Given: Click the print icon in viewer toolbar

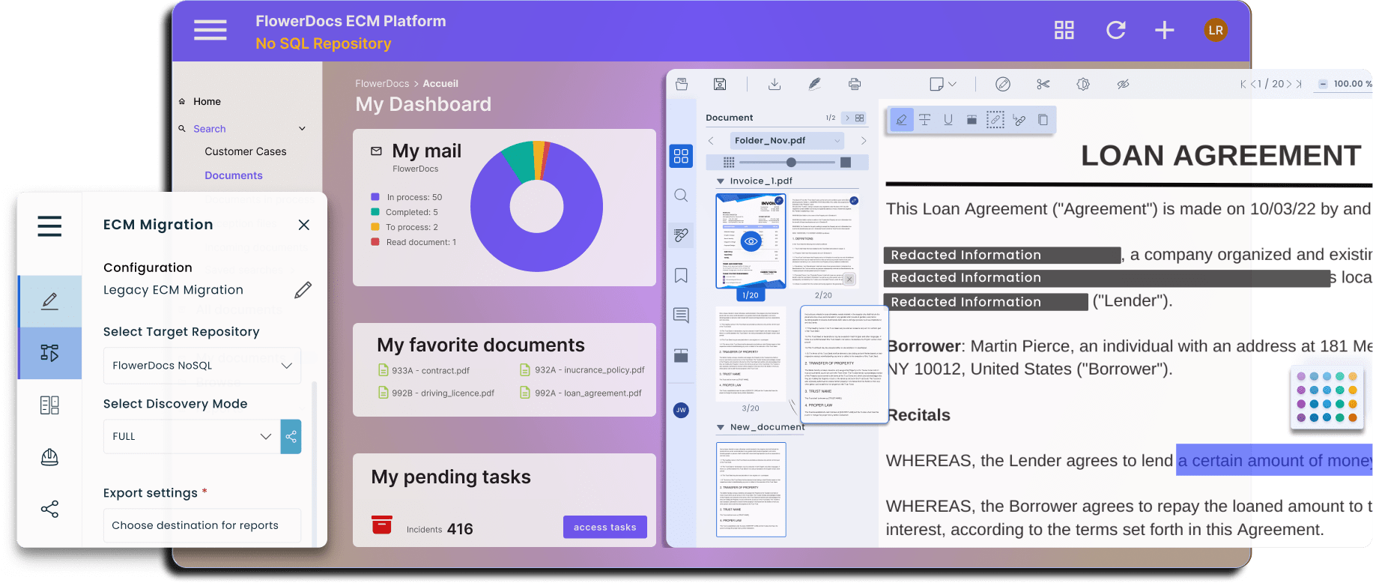Looking at the screenshot, I should click(855, 84).
